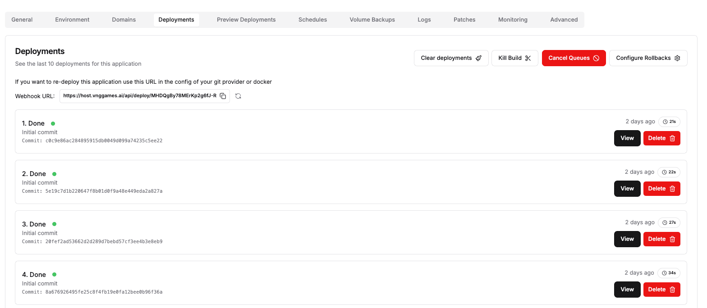Open the General tab
The image size is (707, 308).
click(22, 20)
